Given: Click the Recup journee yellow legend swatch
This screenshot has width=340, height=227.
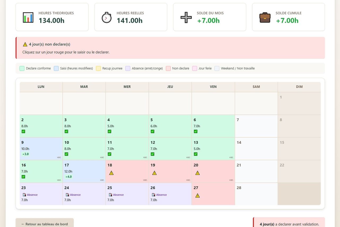Looking at the screenshot, I should pyautogui.click(x=98, y=68).
